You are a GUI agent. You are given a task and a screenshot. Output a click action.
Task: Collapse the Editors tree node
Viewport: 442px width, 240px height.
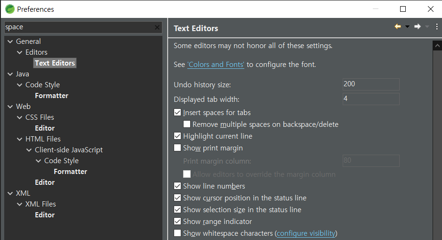pyautogui.click(x=19, y=52)
